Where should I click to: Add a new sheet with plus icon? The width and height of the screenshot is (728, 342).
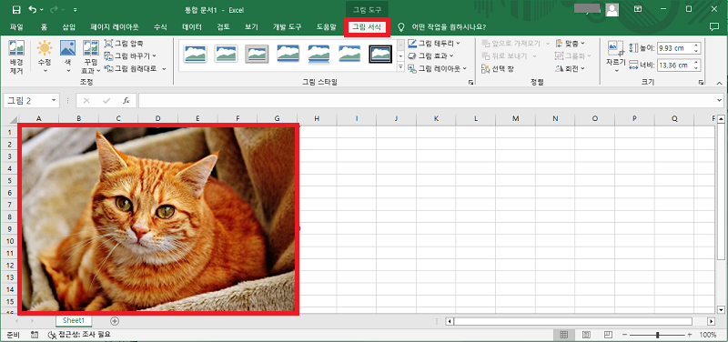click(x=115, y=321)
